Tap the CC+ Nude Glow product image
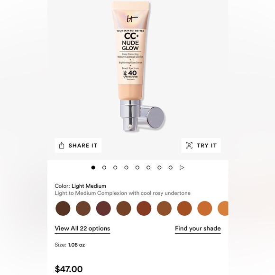Image resolution: width=275 pixels, height=275 pixels. 137,66
